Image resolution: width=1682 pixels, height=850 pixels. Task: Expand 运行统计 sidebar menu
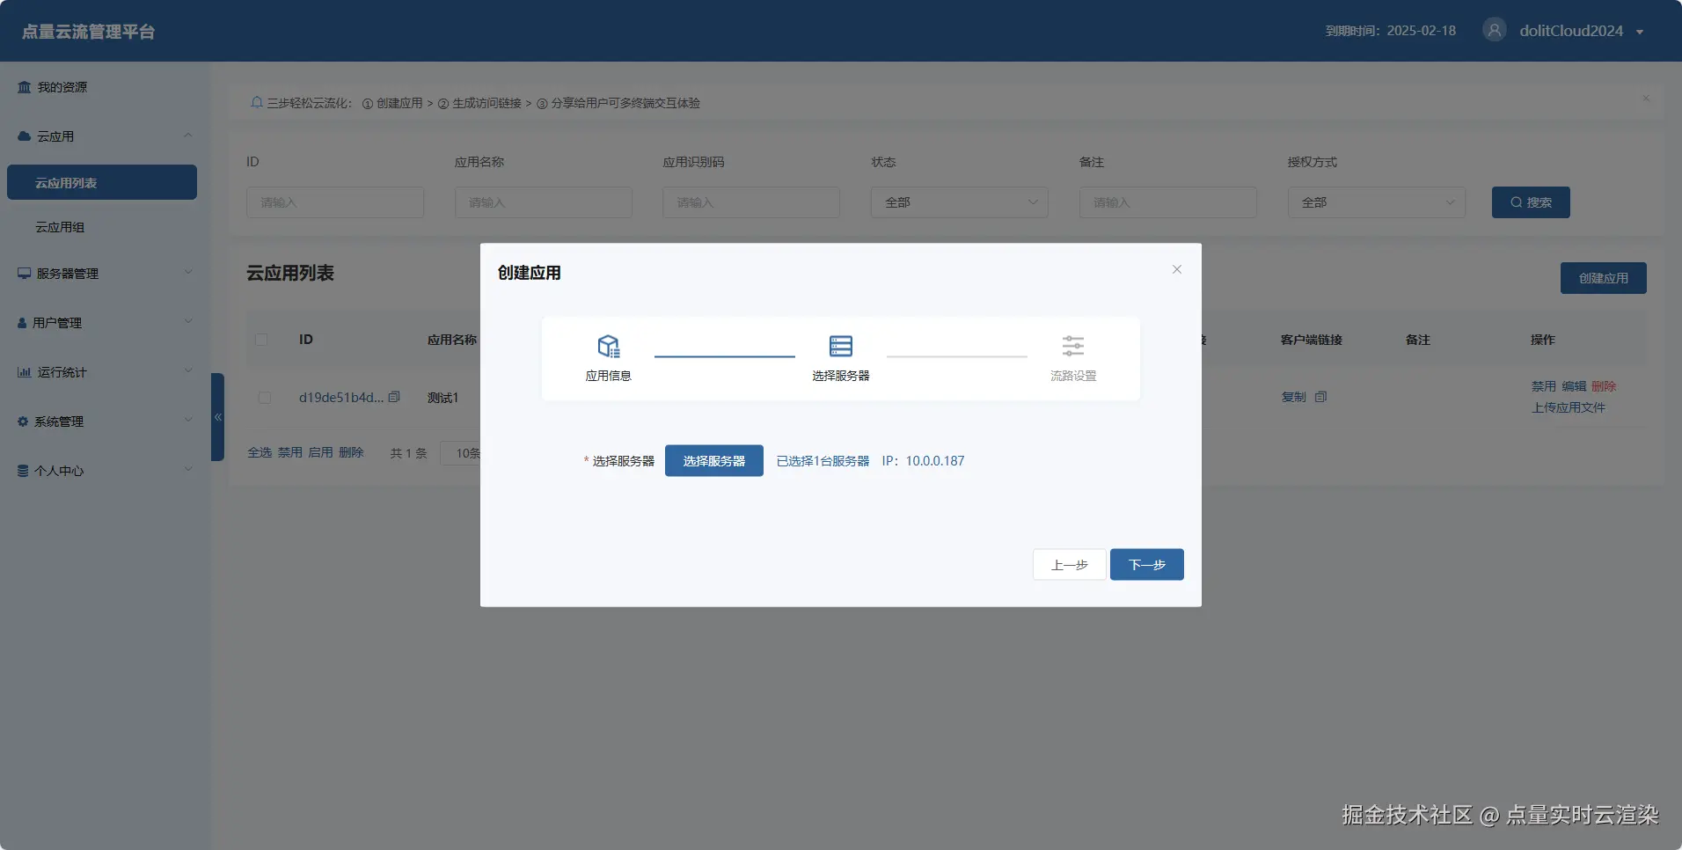[x=106, y=372]
